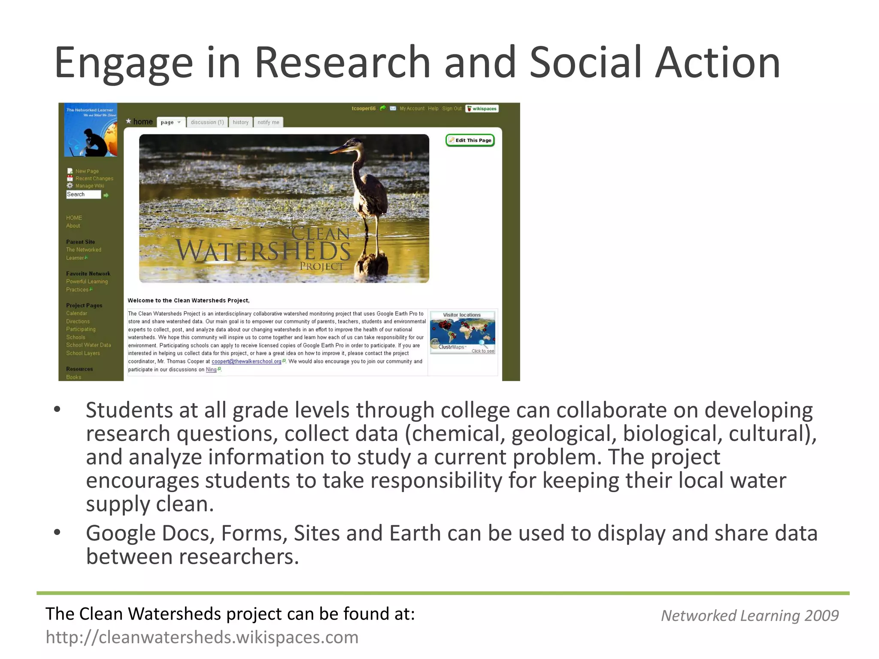This screenshot has height=659, width=879.
Task: Click the green arrow beside tcooper66
Action: tap(383, 108)
